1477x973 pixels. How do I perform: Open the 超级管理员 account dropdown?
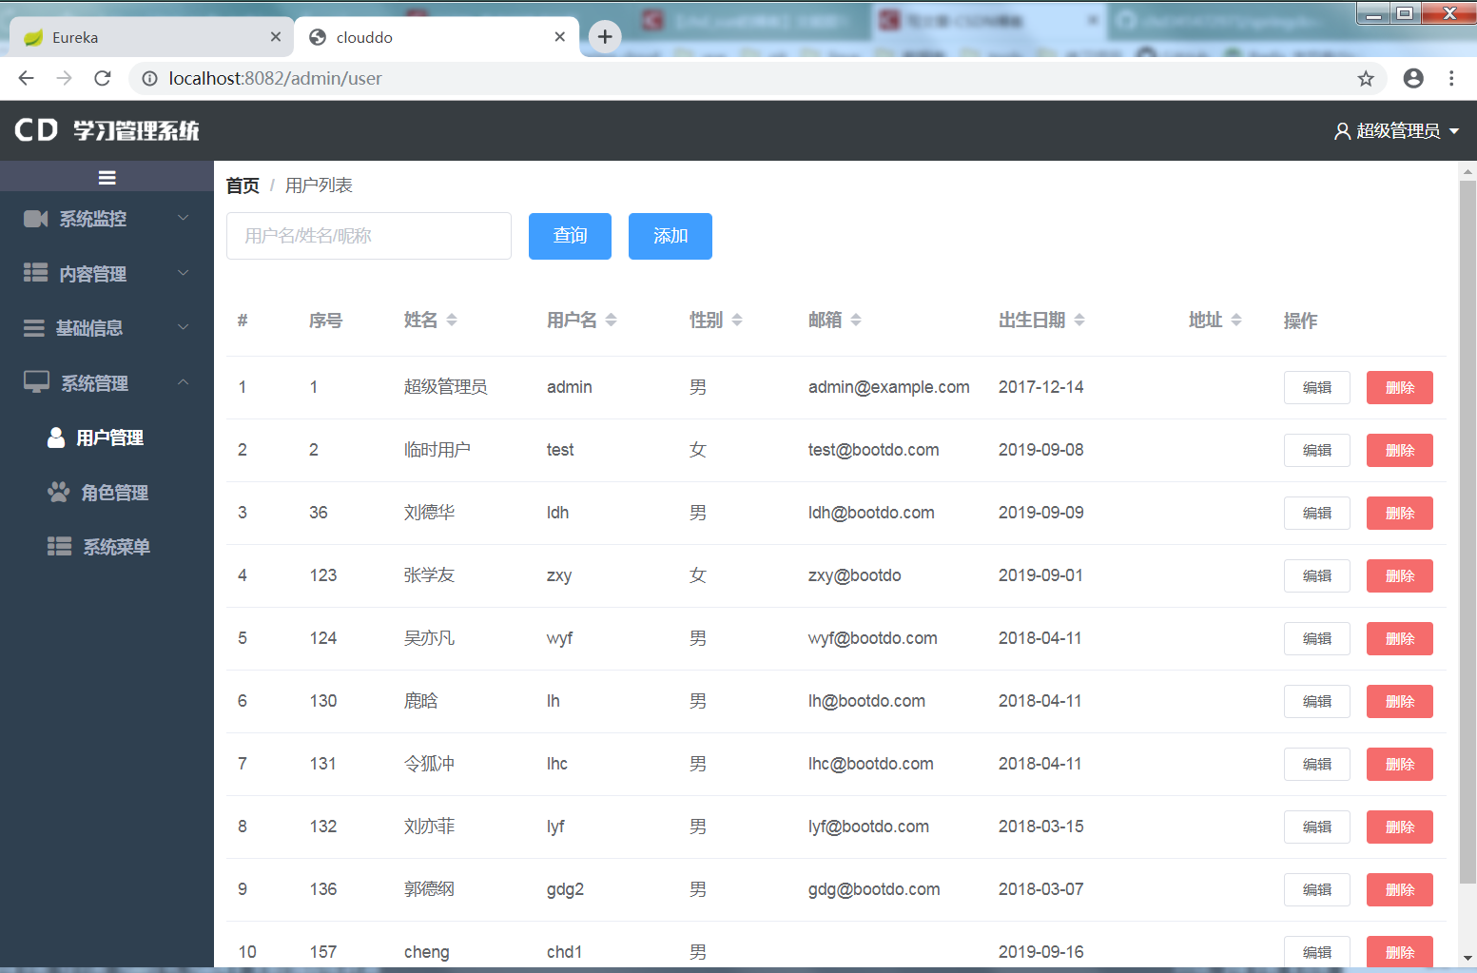[1398, 130]
